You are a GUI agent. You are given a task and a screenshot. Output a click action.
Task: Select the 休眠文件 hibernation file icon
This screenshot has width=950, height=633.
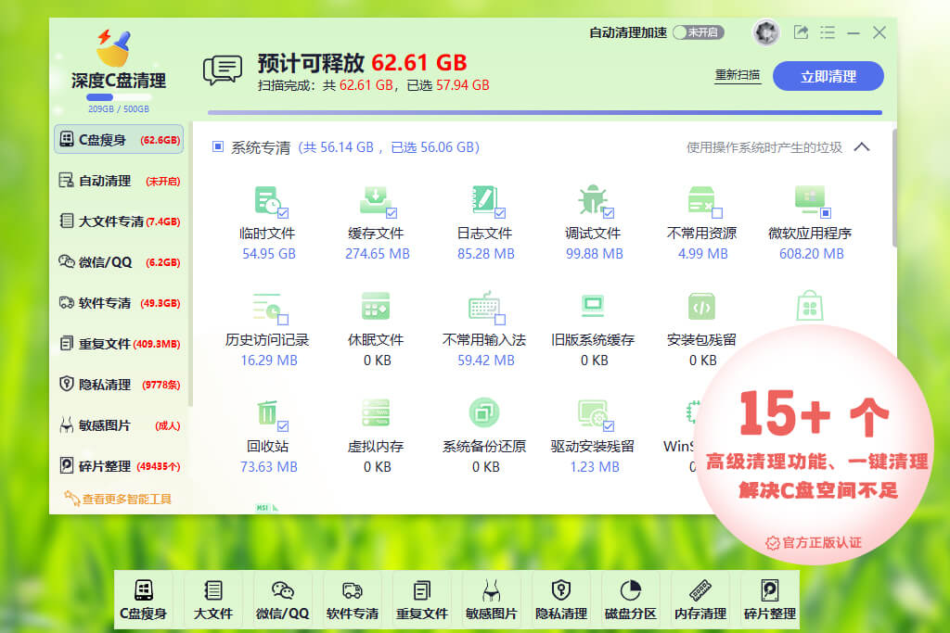[x=376, y=308]
